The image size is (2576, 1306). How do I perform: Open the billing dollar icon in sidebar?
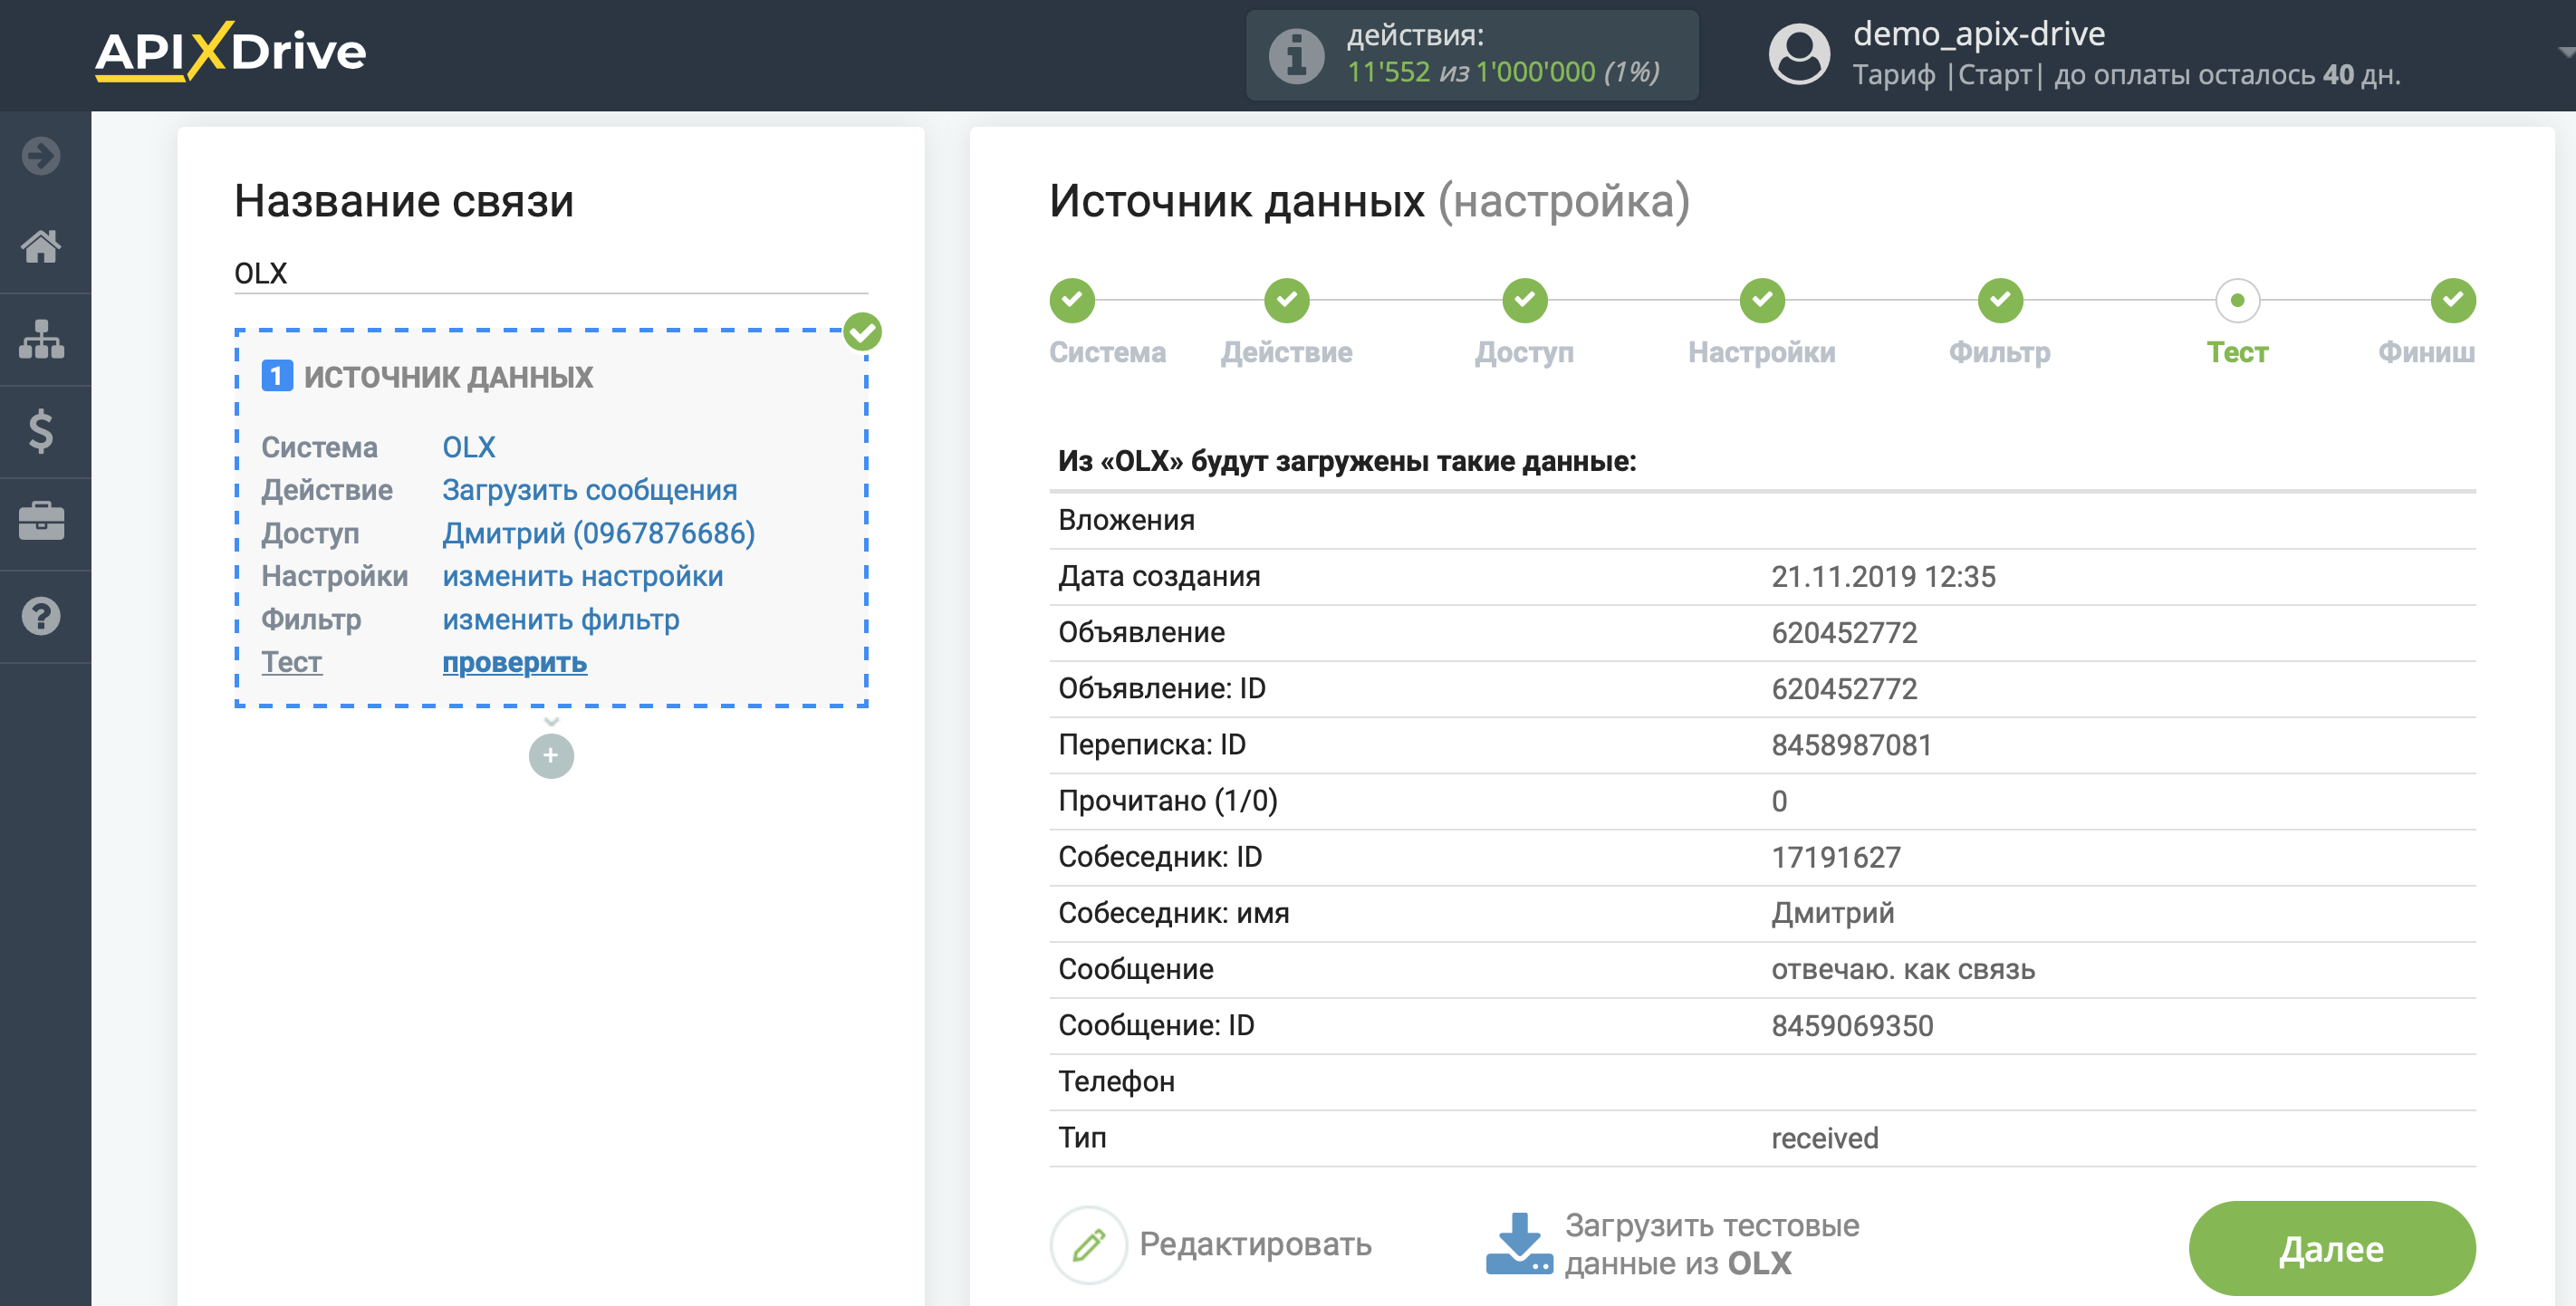(41, 431)
